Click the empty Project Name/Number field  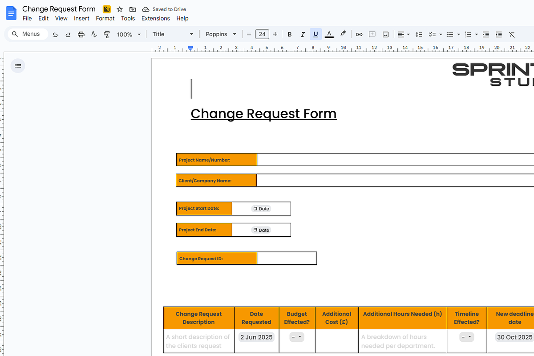396,160
